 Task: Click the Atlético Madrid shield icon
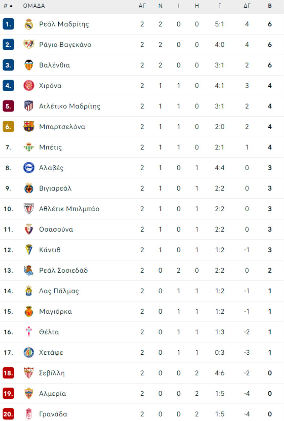(x=29, y=106)
